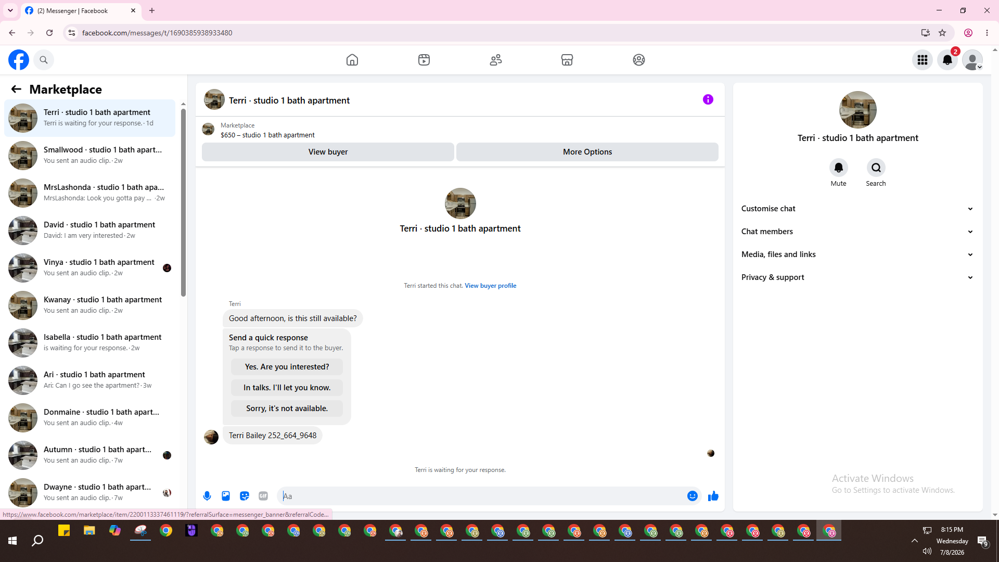Open the Autumn conversation
The image size is (999, 562).
pos(89,455)
